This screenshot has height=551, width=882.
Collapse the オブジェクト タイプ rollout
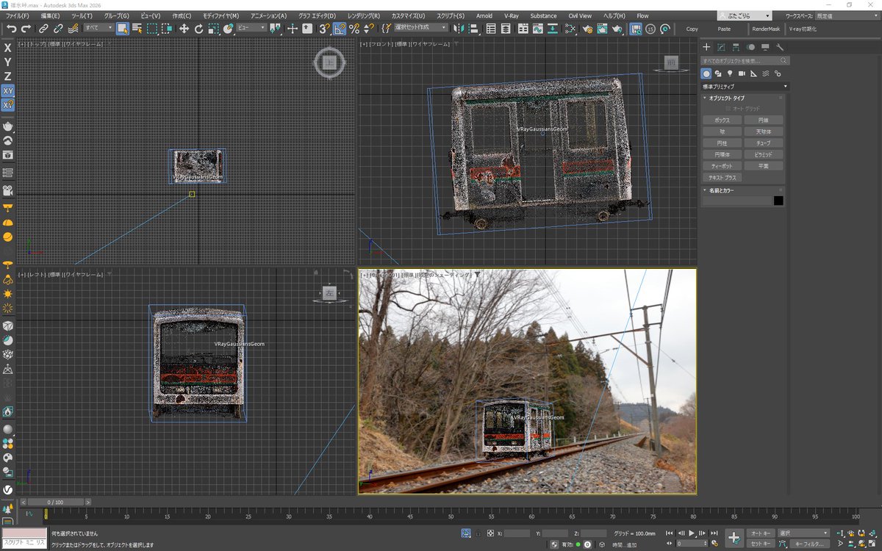pyautogui.click(x=725, y=98)
